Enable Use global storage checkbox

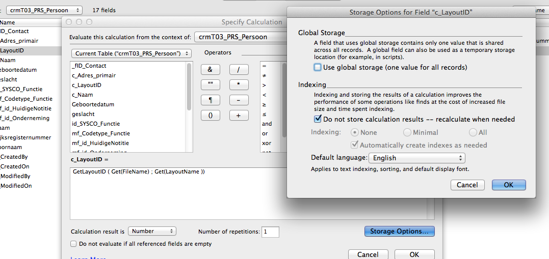pyautogui.click(x=318, y=67)
